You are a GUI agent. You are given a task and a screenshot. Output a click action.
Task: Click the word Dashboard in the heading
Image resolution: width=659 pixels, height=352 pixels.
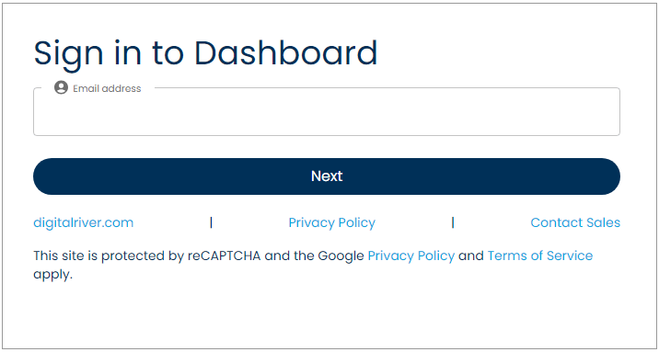point(285,53)
